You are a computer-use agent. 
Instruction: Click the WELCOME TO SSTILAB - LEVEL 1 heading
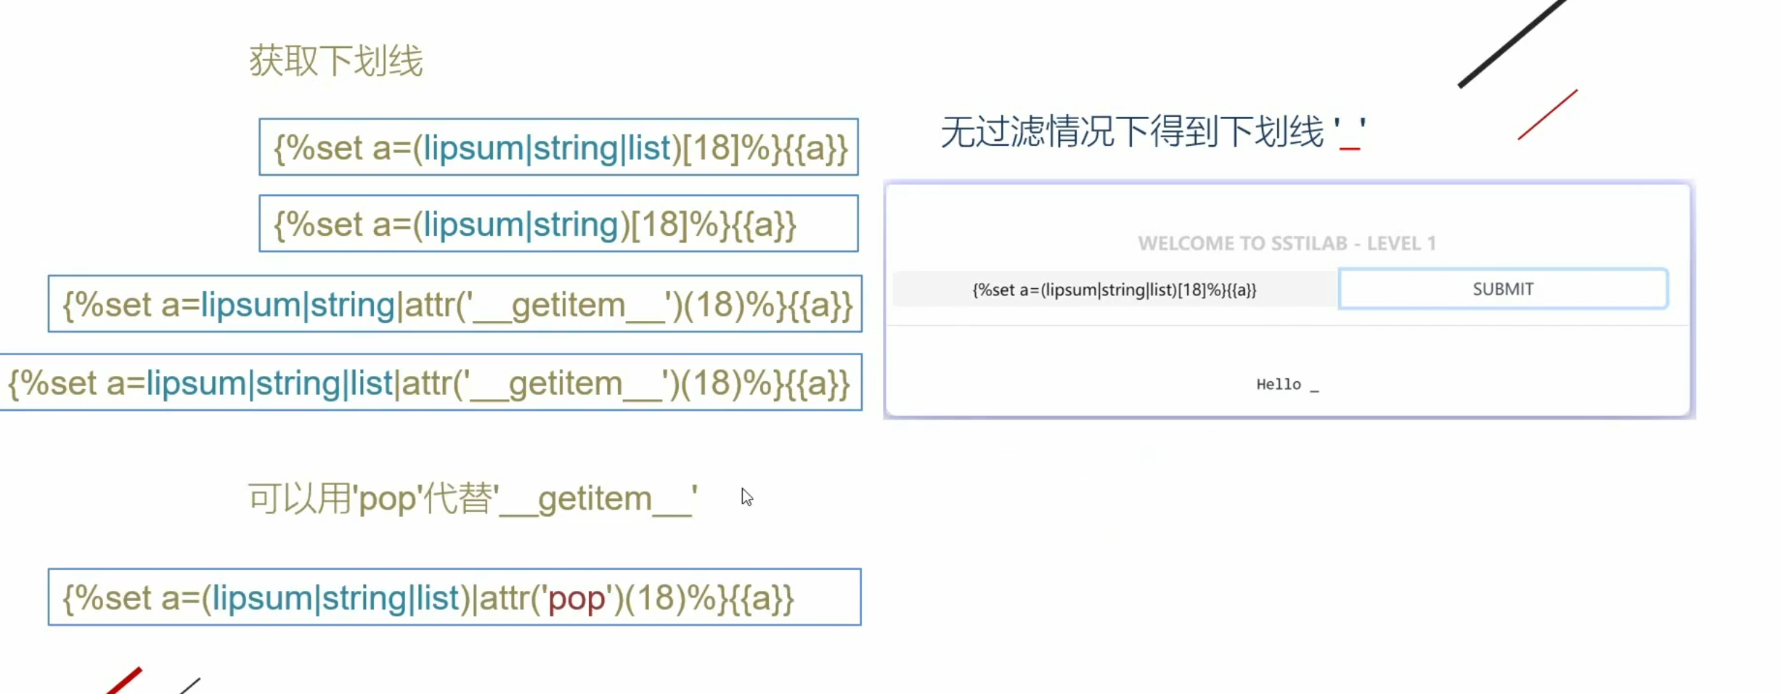[1287, 243]
